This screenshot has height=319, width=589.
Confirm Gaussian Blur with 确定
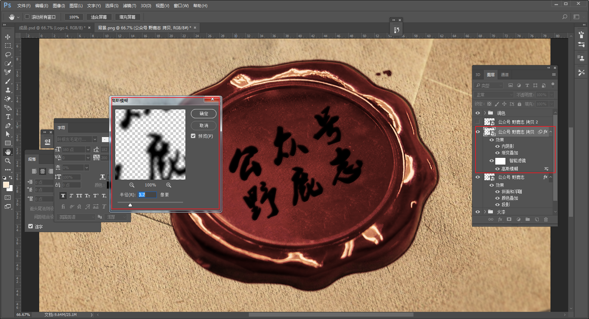[x=204, y=113]
